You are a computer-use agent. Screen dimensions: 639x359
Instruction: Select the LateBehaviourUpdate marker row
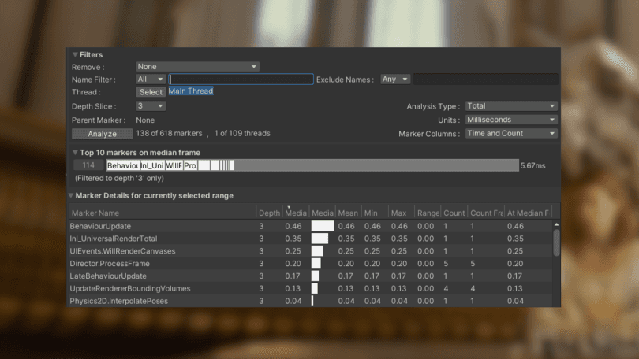(311, 276)
